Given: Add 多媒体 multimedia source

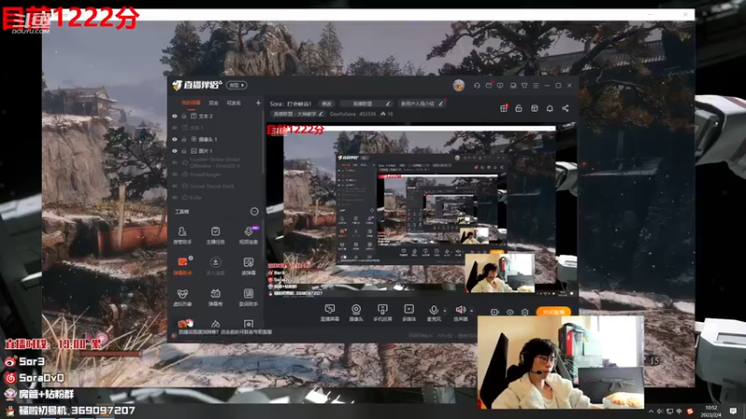Looking at the screenshot, I should coord(408,313).
